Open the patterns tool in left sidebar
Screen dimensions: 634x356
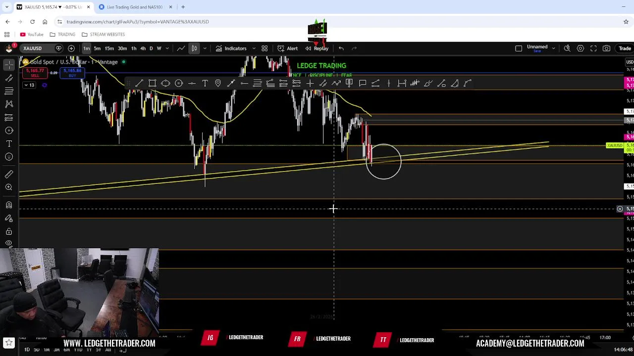click(9, 104)
